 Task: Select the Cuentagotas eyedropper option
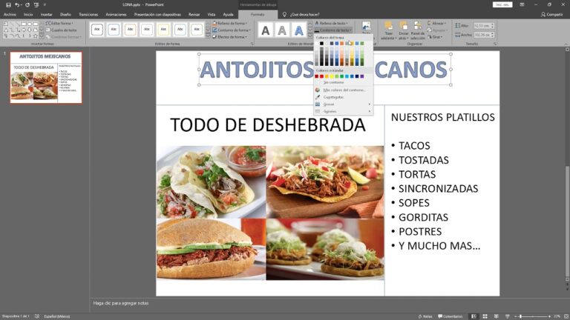pyautogui.click(x=343, y=97)
